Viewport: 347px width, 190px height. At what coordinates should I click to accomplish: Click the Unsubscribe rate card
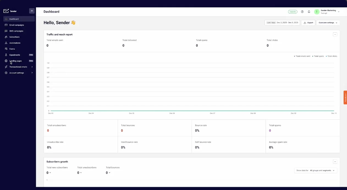(81, 145)
